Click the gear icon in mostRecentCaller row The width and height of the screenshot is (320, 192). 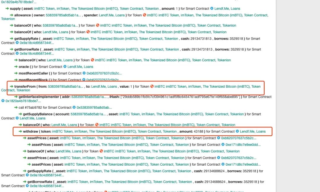click(84, 73)
